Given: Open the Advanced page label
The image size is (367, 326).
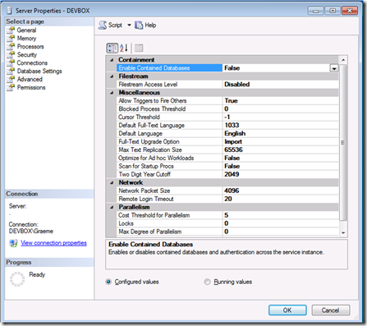Looking at the screenshot, I should (x=30, y=80).
